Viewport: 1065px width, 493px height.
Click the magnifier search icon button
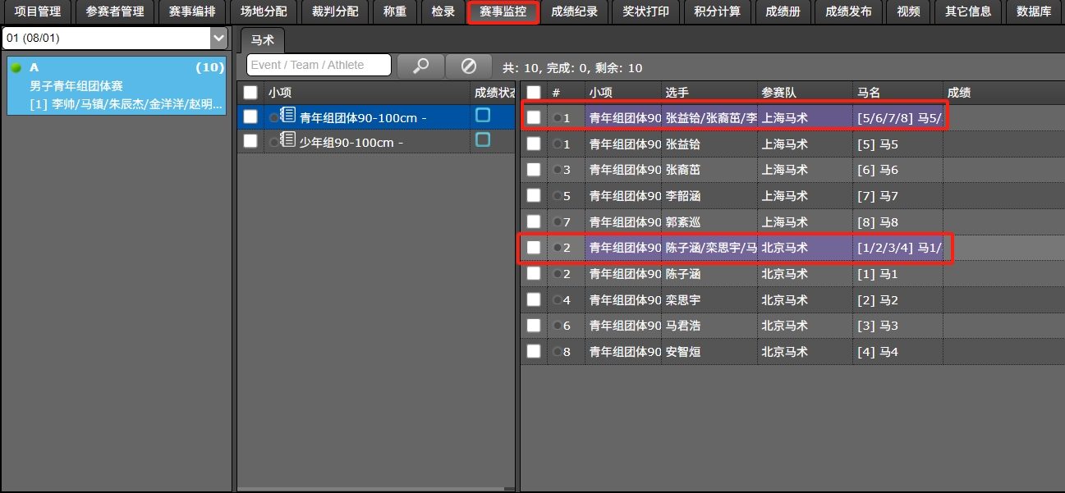(420, 66)
